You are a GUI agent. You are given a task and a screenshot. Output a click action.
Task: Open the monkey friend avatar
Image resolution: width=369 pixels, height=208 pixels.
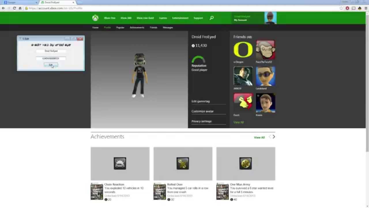[x=266, y=50]
